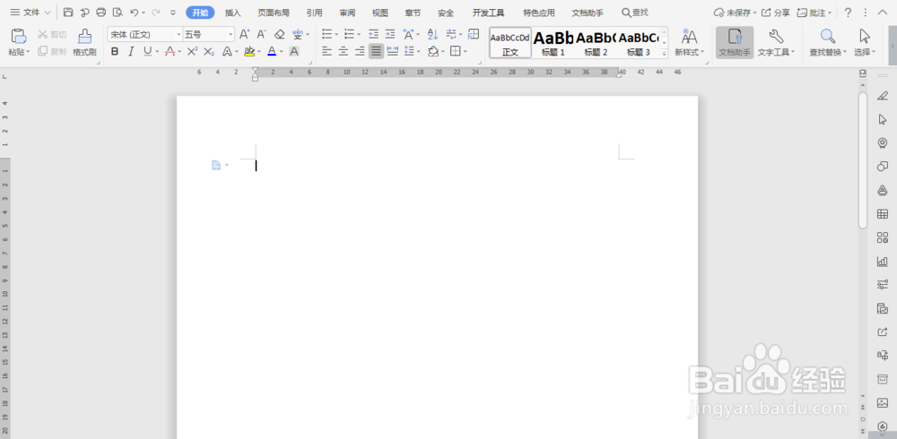Click the pointer icon in right sidebar
The image size is (897, 439).
(x=883, y=119)
